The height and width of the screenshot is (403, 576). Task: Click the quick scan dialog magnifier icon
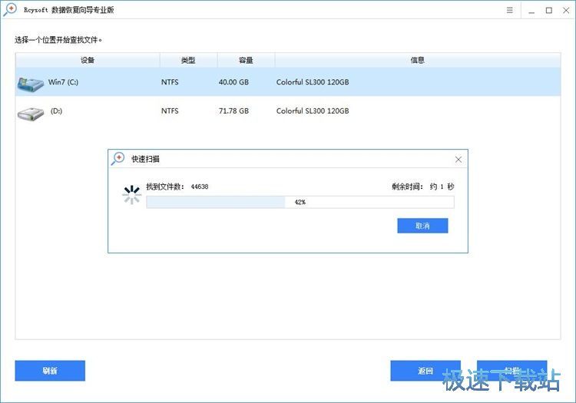click(x=118, y=159)
